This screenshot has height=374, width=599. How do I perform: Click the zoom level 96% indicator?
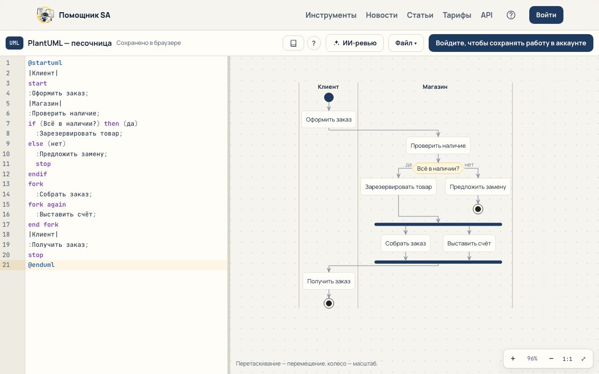point(532,359)
